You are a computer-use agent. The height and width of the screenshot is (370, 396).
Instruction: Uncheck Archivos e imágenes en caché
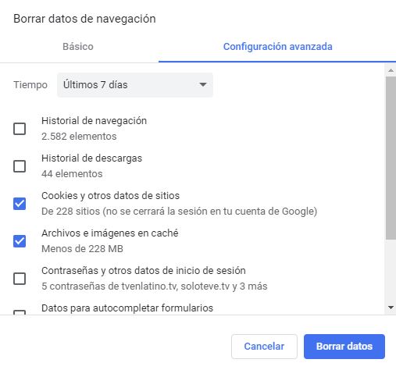coord(20,241)
